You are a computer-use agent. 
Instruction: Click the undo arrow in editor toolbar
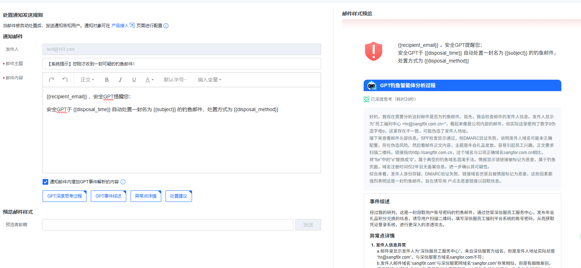coord(65,80)
